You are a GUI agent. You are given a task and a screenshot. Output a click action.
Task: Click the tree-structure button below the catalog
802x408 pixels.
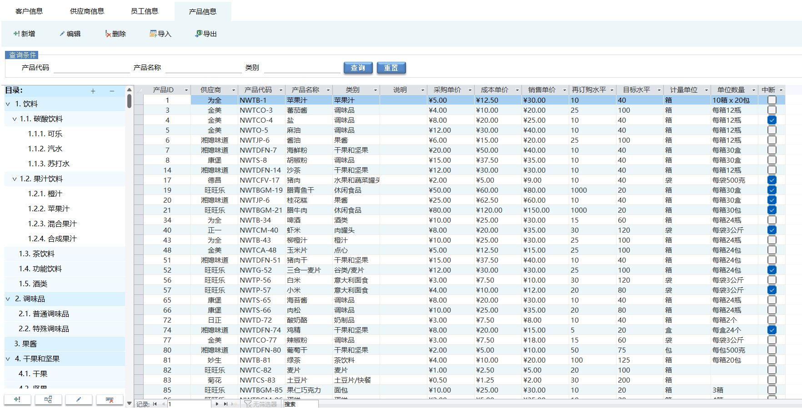pyautogui.click(x=48, y=399)
